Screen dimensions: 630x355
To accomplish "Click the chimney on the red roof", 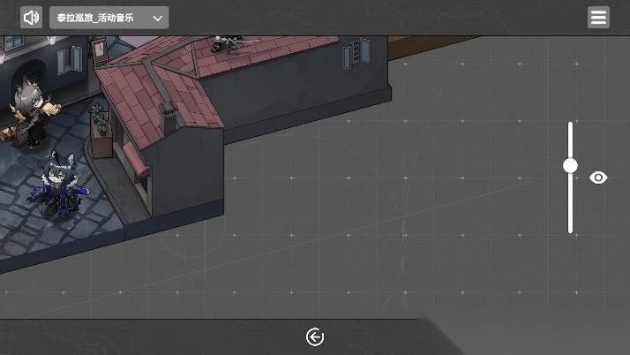I will [168, 117].
